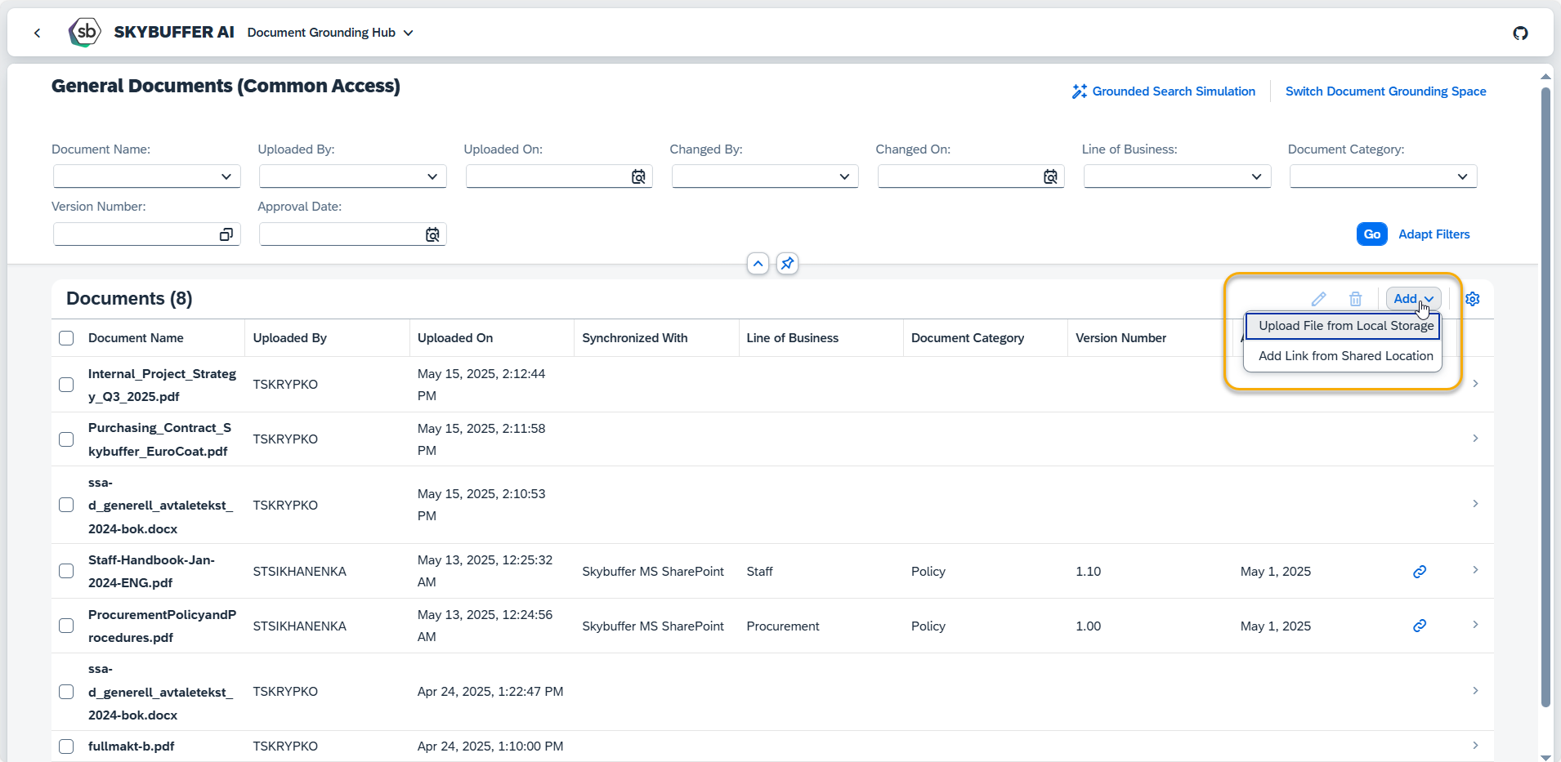Collapse the filter header arrow button

(758, 264)
